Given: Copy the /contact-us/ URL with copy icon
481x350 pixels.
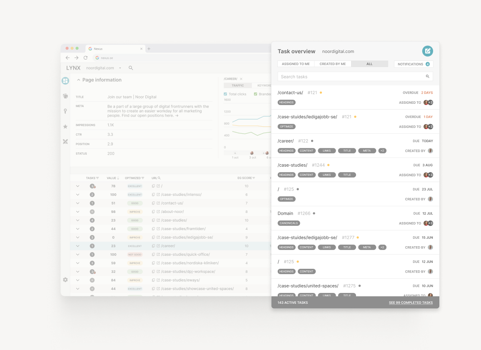Looking at the screenshot, I should click(x=153, y=203).
